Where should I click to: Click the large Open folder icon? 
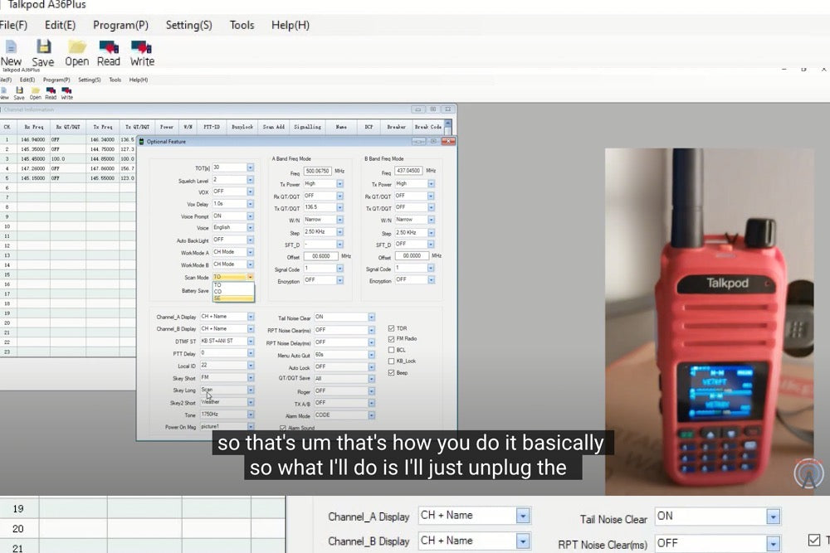[x=77, y=47]
